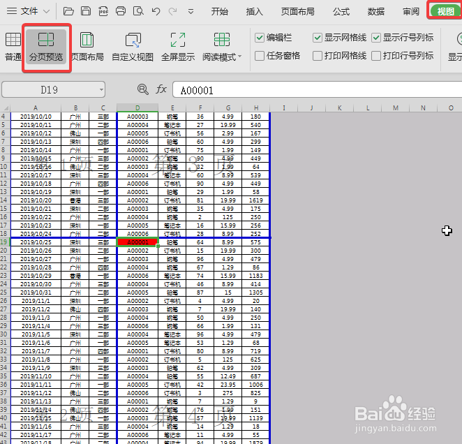The height and width of the screenshot is (444, 462).
Task: Open the 数据 tab
Action: (x=376, y=11)
